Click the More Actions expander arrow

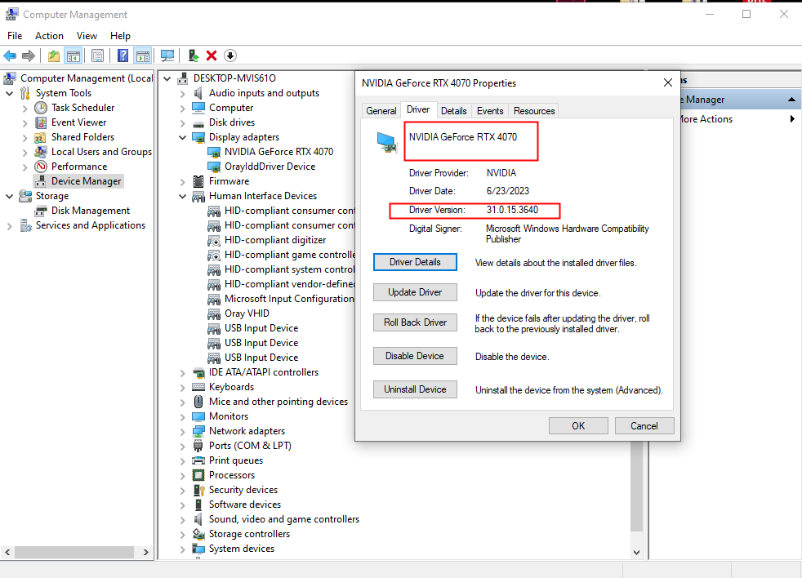click(x=791, y=118)
